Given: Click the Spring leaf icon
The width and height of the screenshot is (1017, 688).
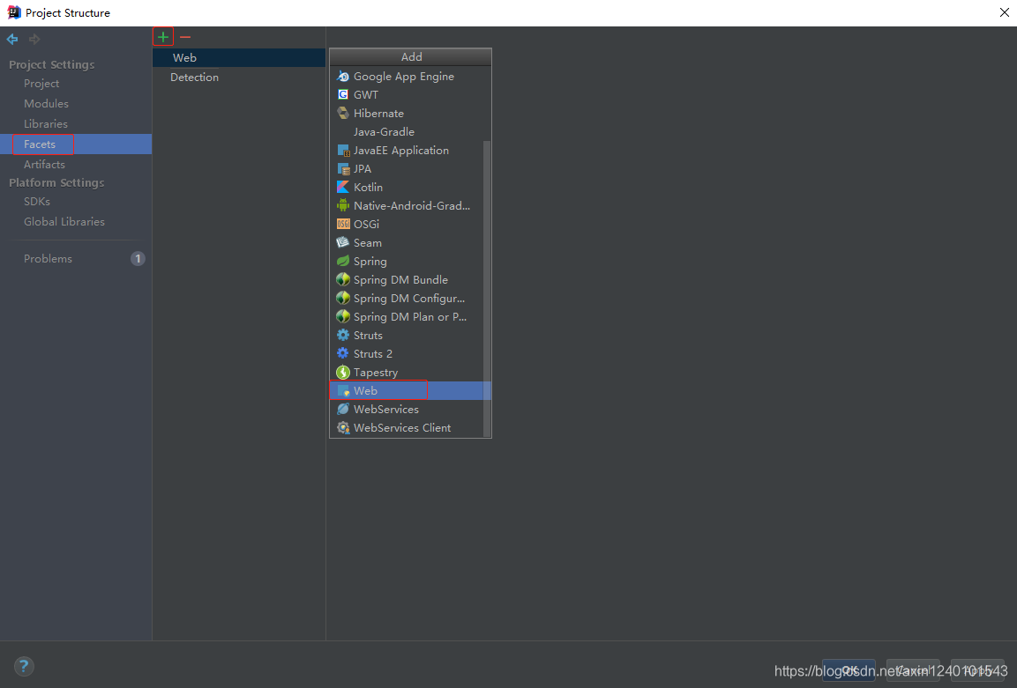Looking at the screenshot, I should [x=343, y=261].
